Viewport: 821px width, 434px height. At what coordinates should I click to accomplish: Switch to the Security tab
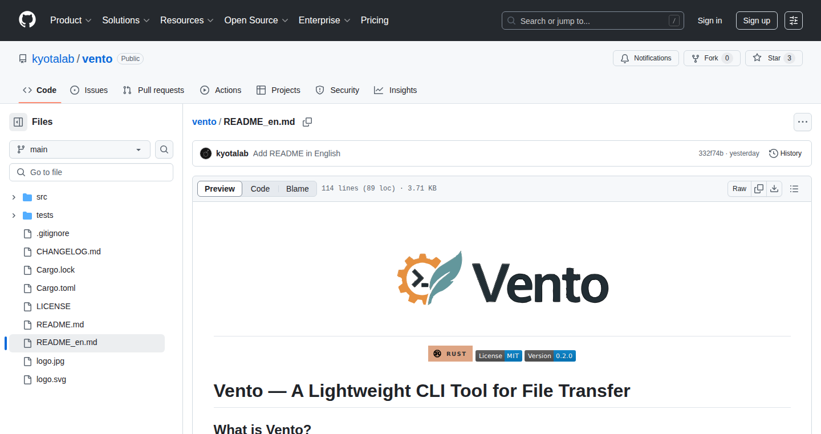[x=338, y=90]
